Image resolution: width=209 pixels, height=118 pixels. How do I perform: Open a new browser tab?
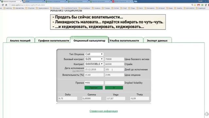pos(136,1)
